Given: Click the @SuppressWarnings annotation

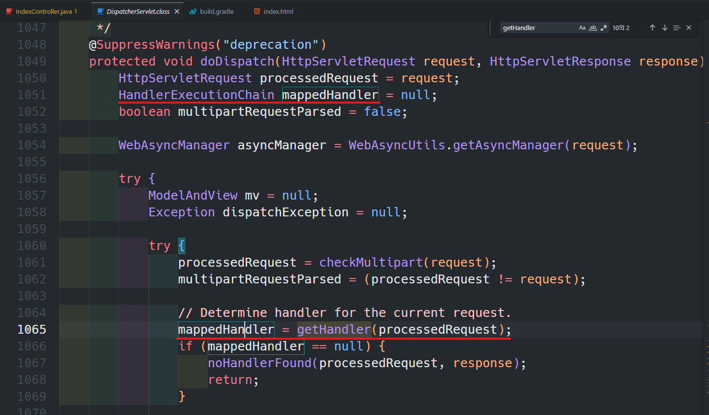Looking at the screenshot, I should [152, 44].
